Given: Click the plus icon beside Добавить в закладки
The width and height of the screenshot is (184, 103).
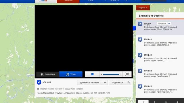Looking at the screenshot, I should pyautogui.click(x=105, y=83).
